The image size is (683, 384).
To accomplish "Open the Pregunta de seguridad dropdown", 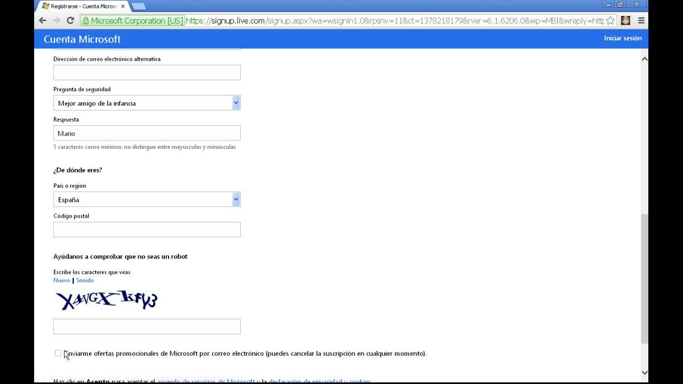I will (x=147, y=103).
